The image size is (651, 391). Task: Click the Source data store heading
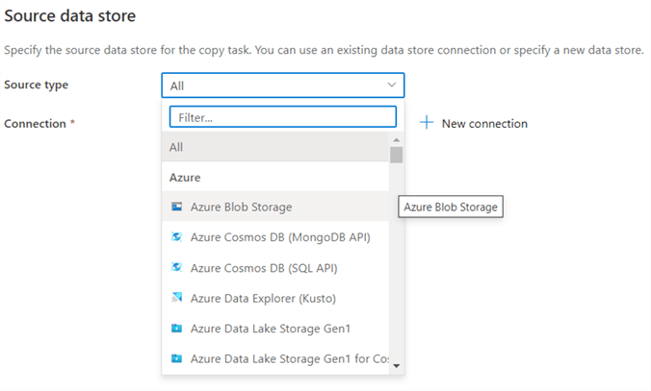(x=69, y=15)
